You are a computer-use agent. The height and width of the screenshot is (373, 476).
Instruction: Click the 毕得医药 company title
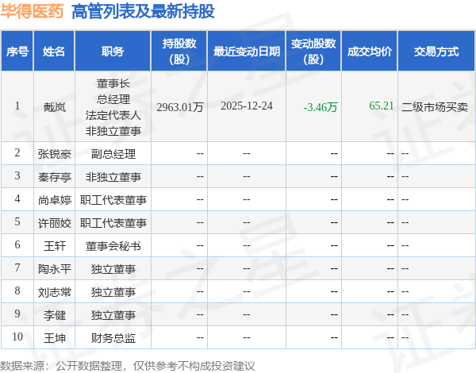click(x=32, y=12)
